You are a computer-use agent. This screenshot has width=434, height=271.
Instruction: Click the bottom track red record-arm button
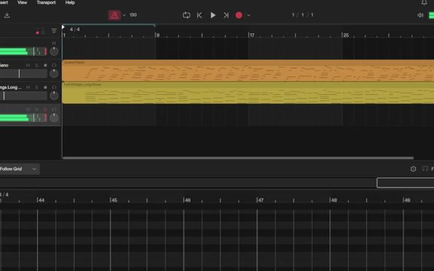point(45,110)
